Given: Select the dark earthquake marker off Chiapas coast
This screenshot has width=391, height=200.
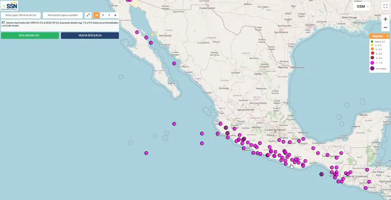Looking at the screenshot, I should point(322,174).
